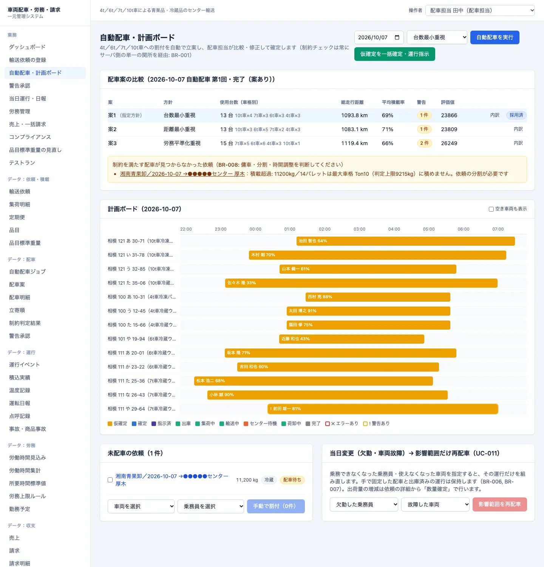Click 距離最小重視 cell in 案2
The height and width of the screenshot is (567, 544).
pos(179,129)
